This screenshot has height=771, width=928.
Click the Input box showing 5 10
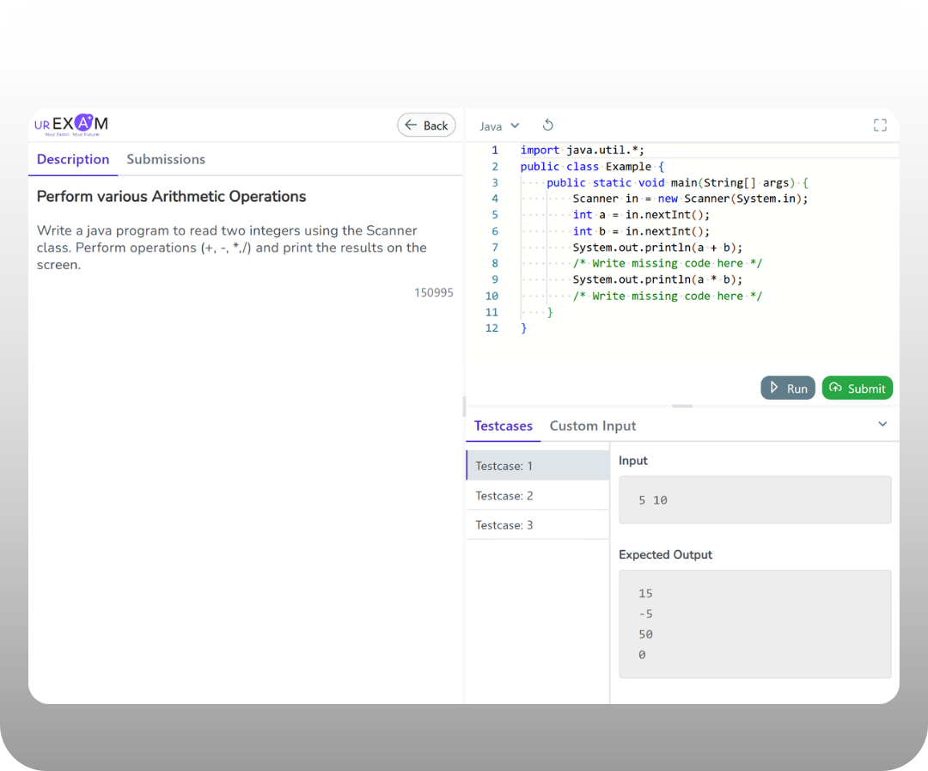click(x=754, y=500)
